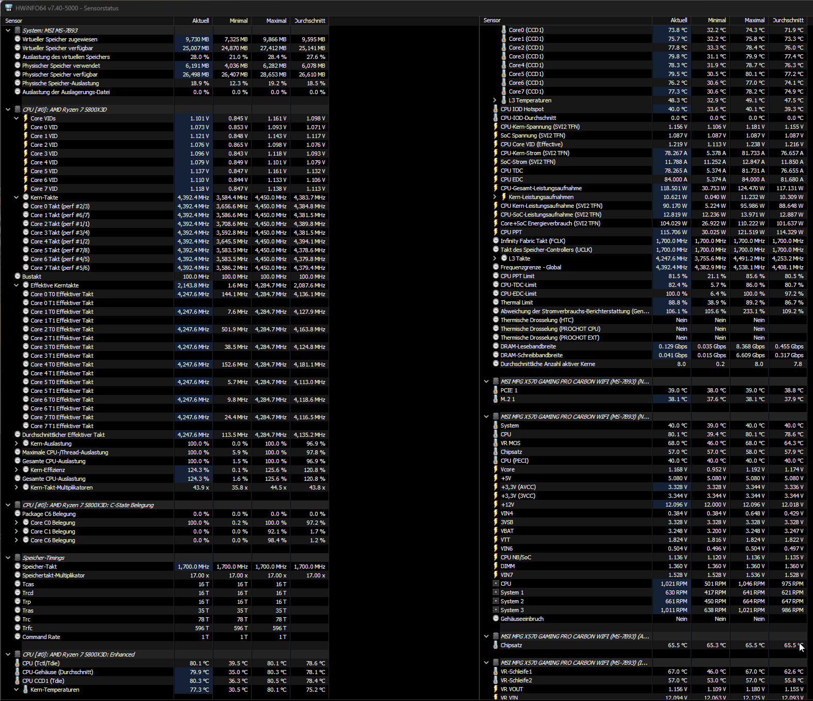Click the clock icon beside Bustakt
The image size is (813, 701).
[18, 277]
